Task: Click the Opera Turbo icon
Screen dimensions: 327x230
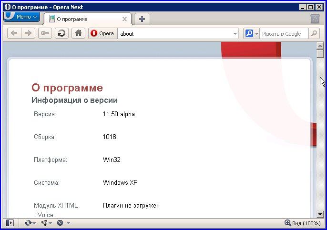Action: [x=60, y=223]
